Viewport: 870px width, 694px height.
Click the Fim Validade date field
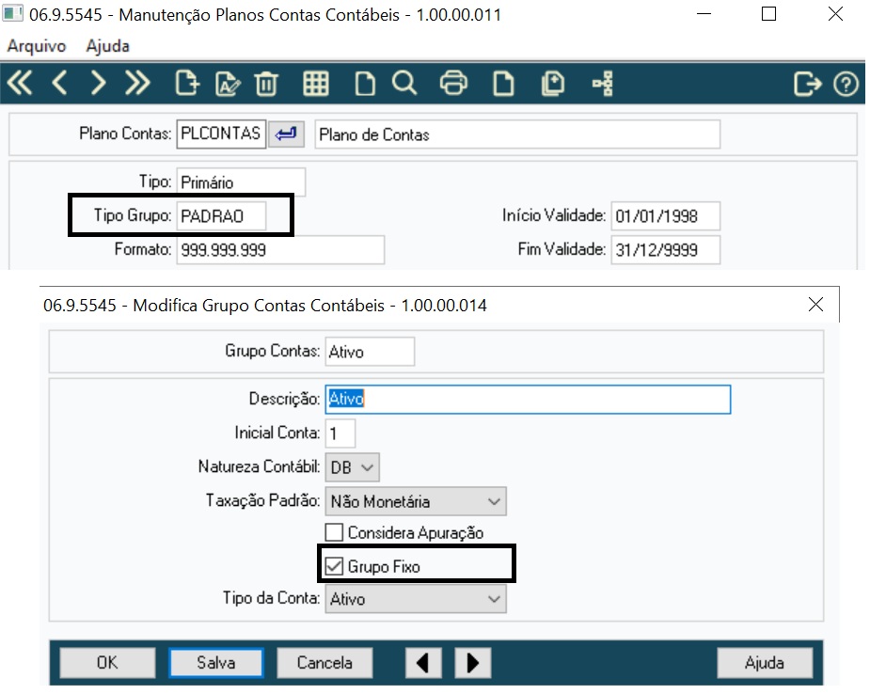(x=665, y=249)
